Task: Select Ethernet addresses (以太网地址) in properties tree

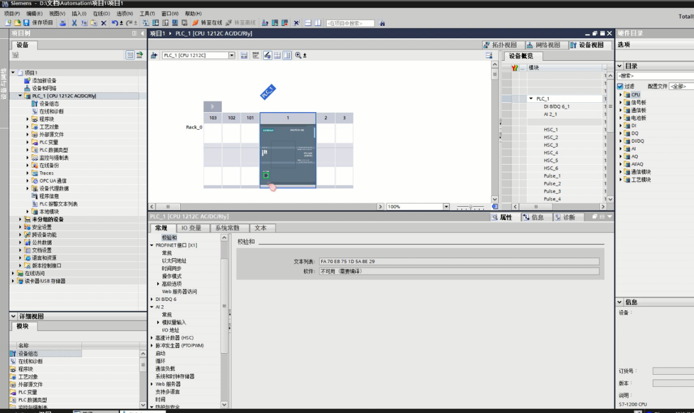Action: (x=173, y=261)
